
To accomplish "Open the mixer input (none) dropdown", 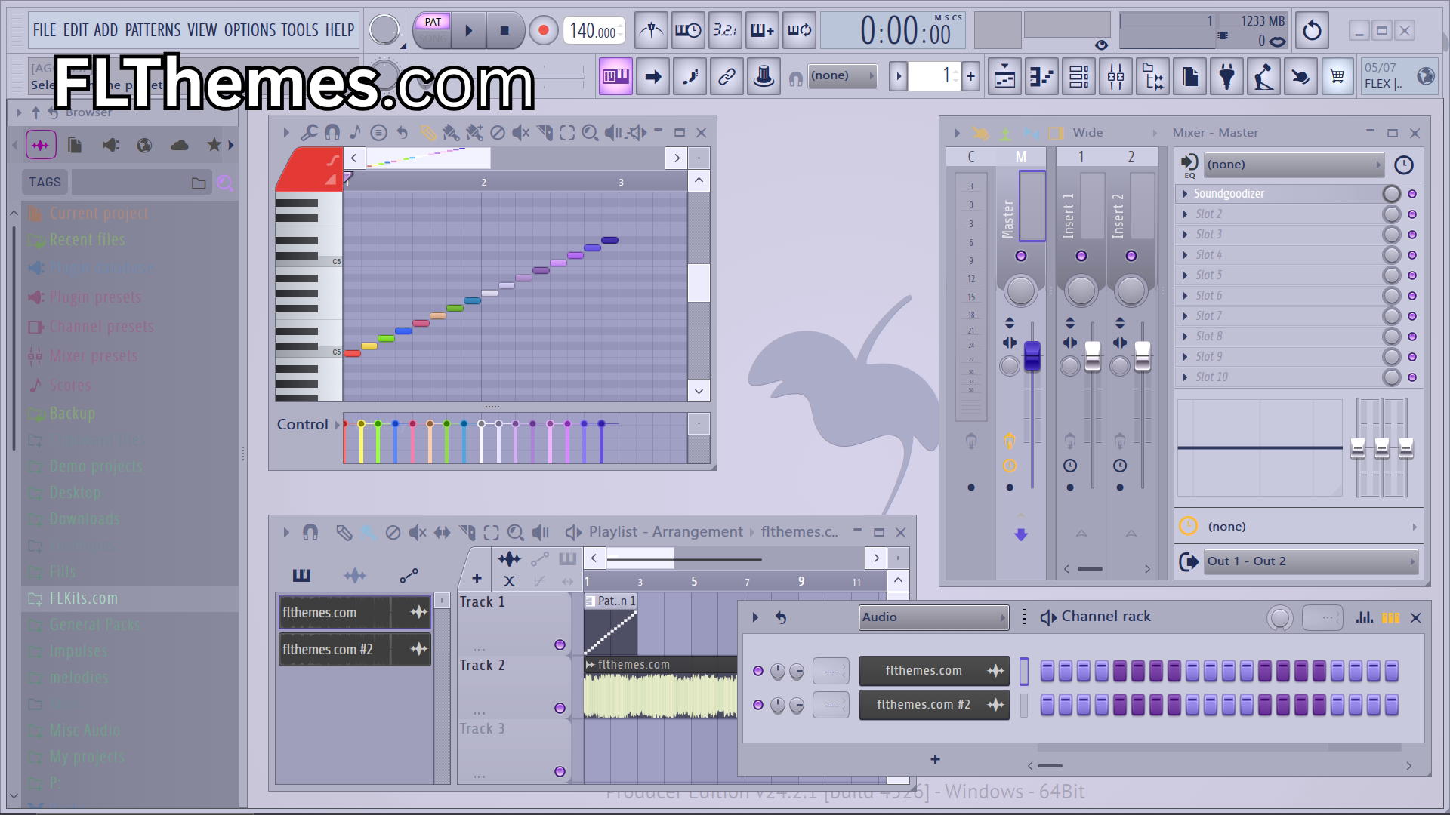I will click(x=1293, y=165).
